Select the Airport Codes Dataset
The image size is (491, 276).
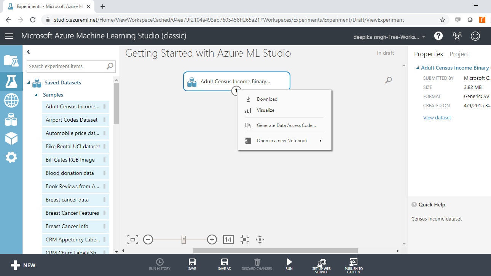click(x=75, y=120)
